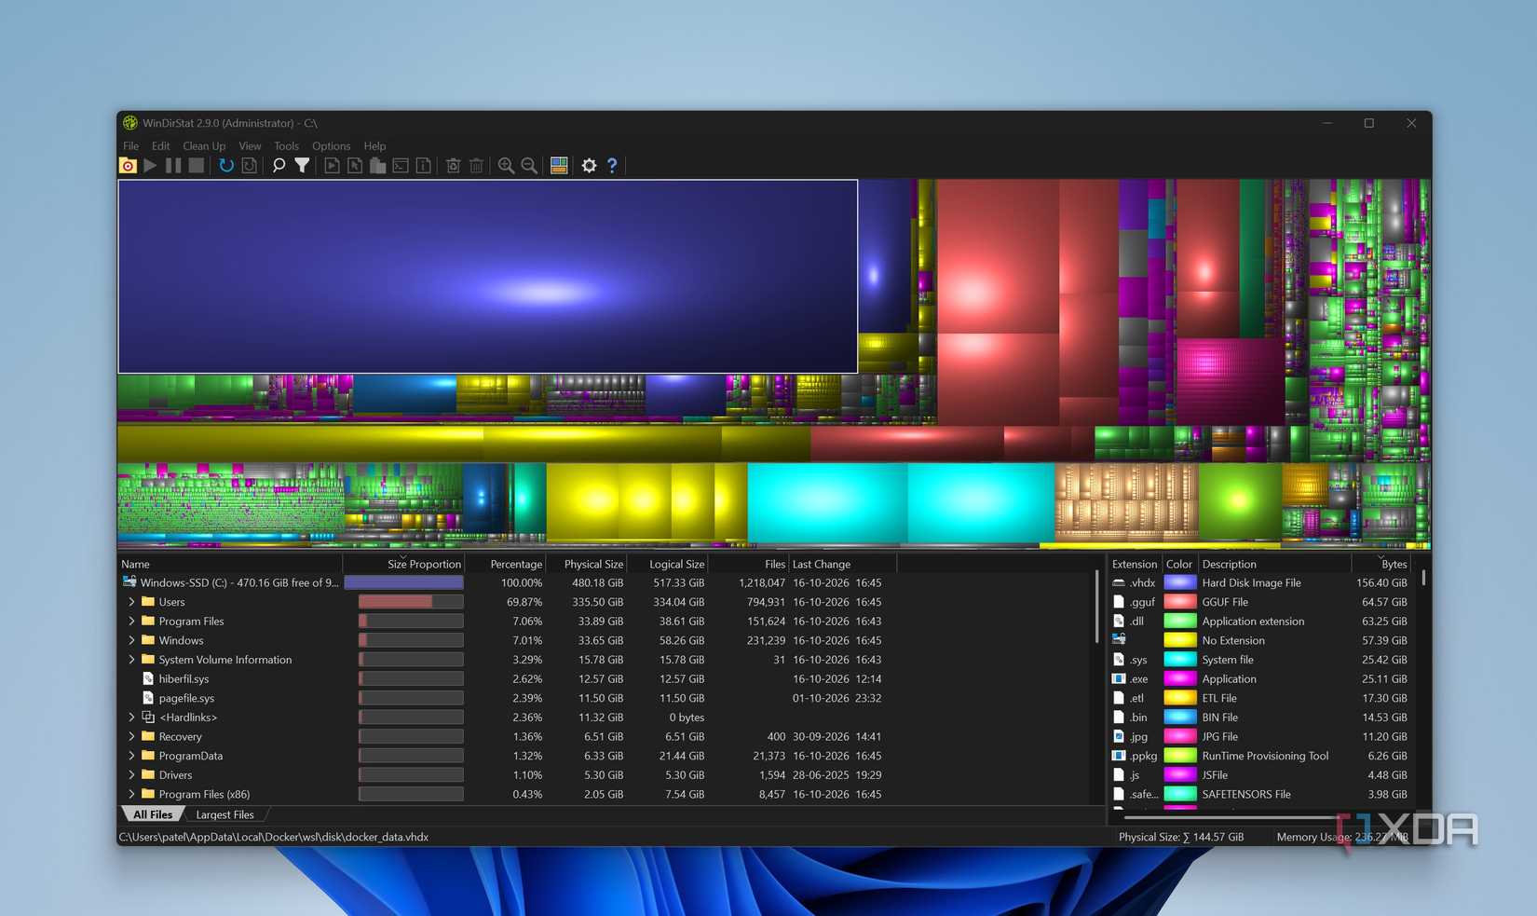Click the Properties info-document icon
The width and height of the screenshot is (1537, 916).
pos(423,166)
